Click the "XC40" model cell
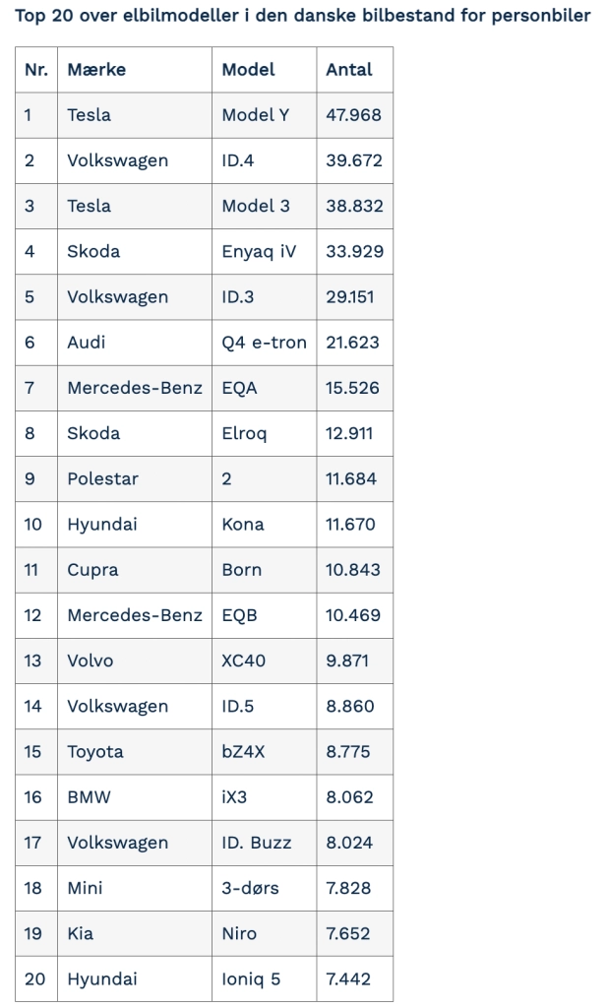The height and width of the screenshot is (1008, 608). click(x=244, y=661)
